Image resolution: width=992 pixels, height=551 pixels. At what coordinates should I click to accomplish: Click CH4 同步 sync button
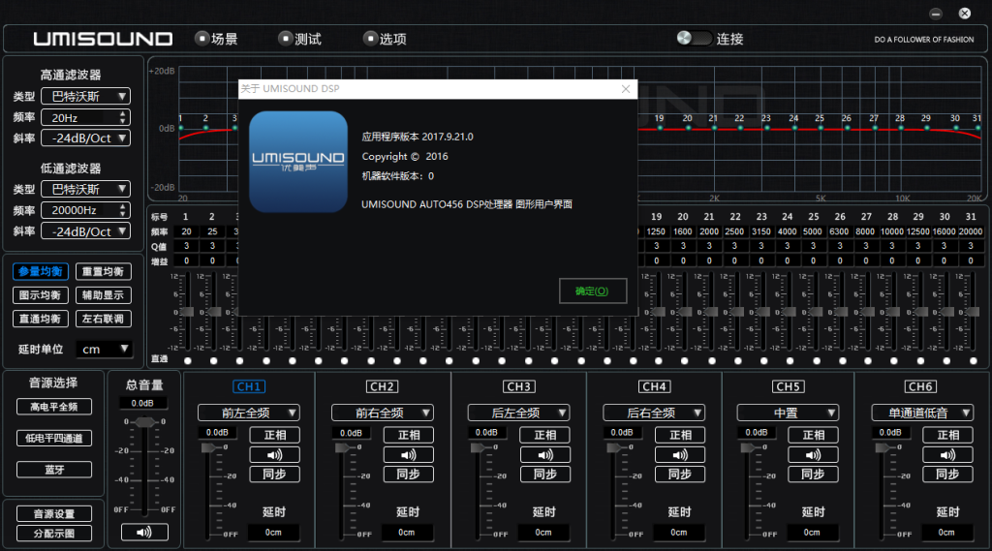click(x=680, y=474)
